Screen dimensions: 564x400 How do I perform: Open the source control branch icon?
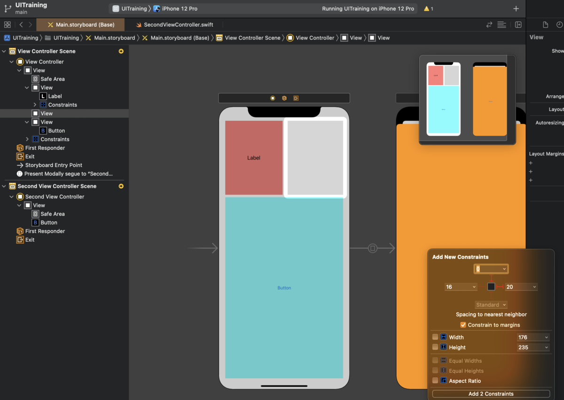tap(8, 8)
